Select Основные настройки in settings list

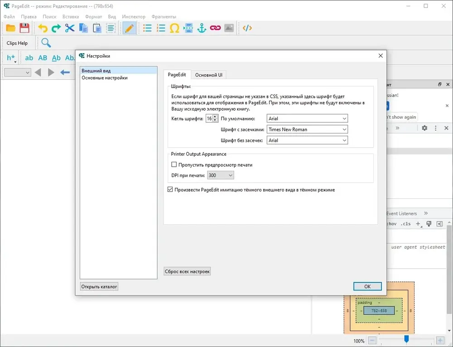(118, 78)
